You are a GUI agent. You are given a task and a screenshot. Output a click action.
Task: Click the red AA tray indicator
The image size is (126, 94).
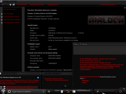[116, 91]
